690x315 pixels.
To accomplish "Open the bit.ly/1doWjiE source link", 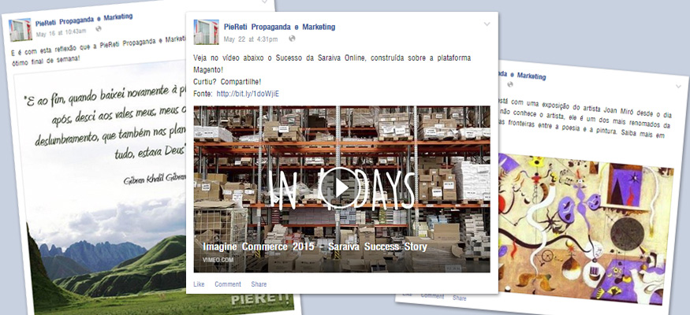I will click(x=248, y=94).
